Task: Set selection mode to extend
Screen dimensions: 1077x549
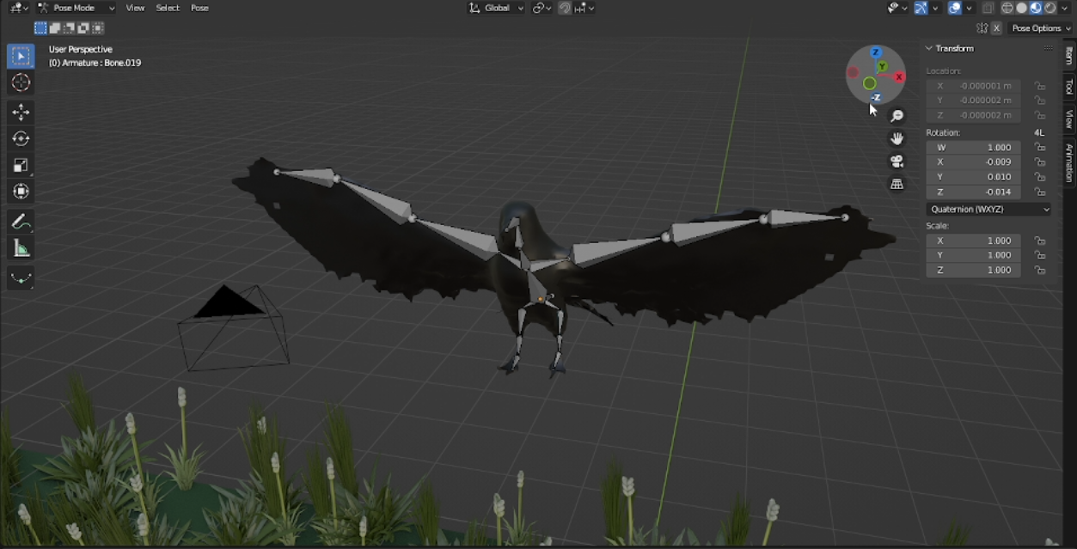Action: pos(55,28)
